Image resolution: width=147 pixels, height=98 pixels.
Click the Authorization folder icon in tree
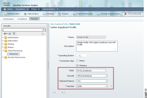click(x=6, y=41)
